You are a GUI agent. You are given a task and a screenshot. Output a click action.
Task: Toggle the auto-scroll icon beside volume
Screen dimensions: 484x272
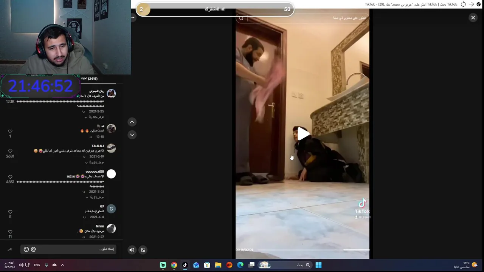point(143,250)
